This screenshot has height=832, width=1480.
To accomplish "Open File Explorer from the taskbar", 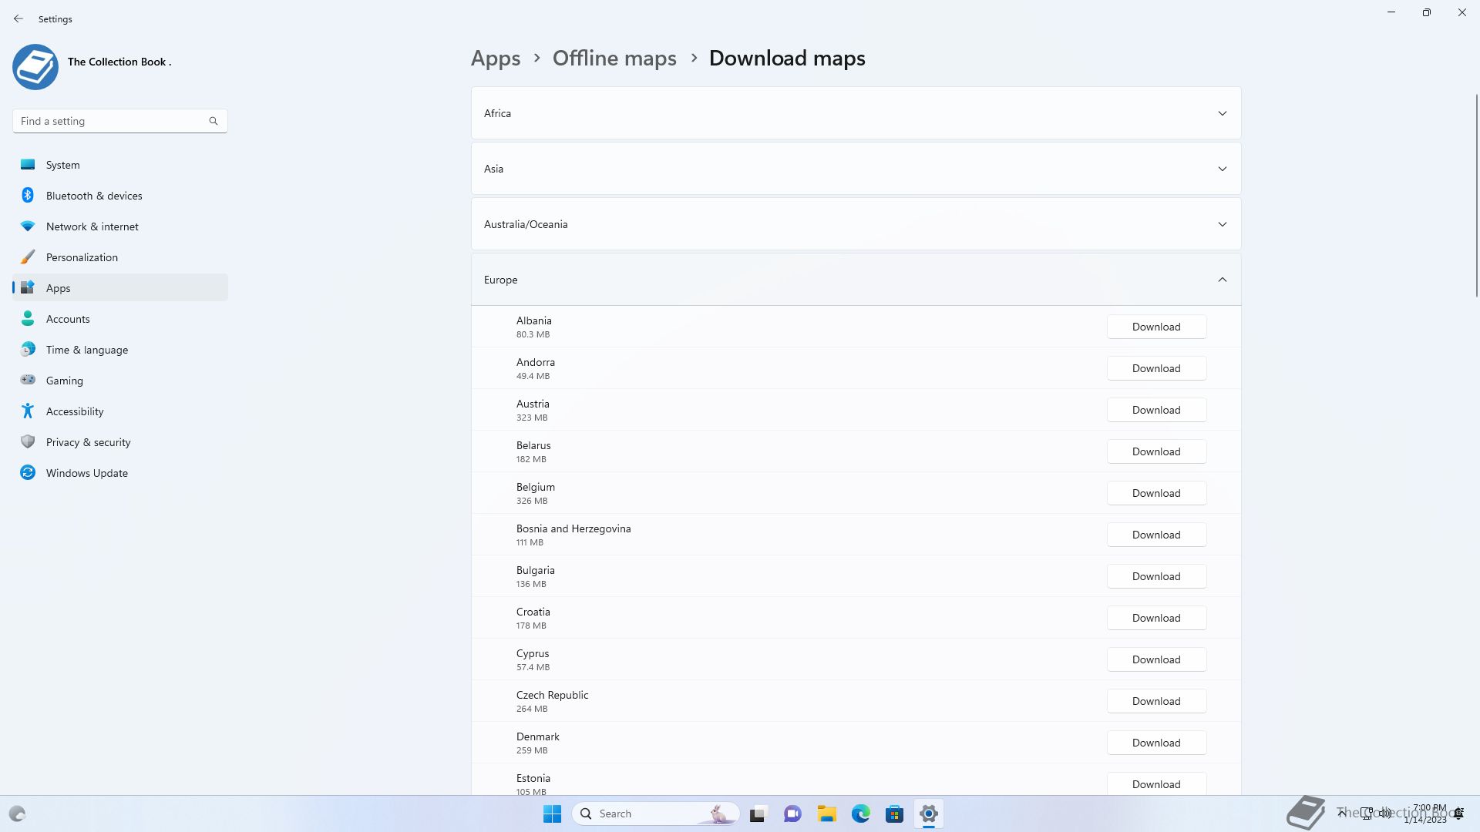I will pos(826,814).
